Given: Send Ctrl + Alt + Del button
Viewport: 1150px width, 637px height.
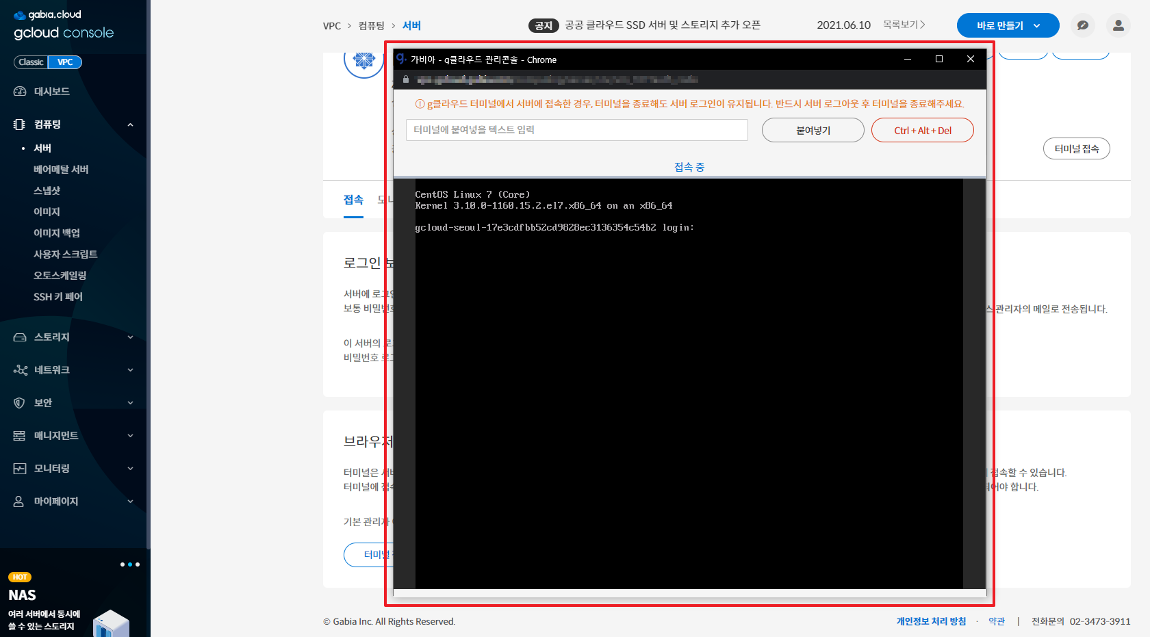Looking at the screenshot, I should [923, 130].
